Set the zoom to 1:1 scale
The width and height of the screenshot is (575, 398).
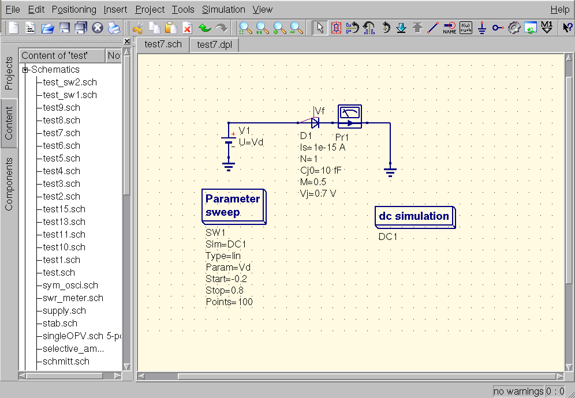(x=262, y=28)
